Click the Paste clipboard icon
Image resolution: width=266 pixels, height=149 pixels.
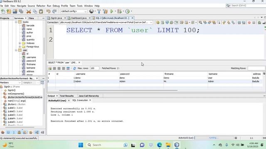(41, 11)
